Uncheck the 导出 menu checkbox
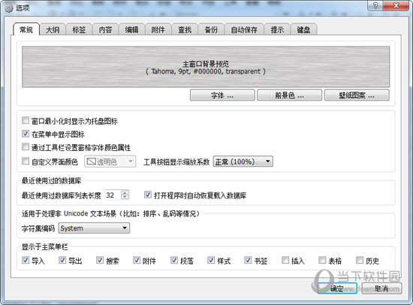Image resolution: width=413 pixels, height=305 pixels. point(62,260)
